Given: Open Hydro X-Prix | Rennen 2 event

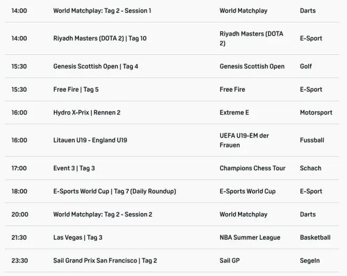Looking at the screenshot, I should [x=87, y=112].
